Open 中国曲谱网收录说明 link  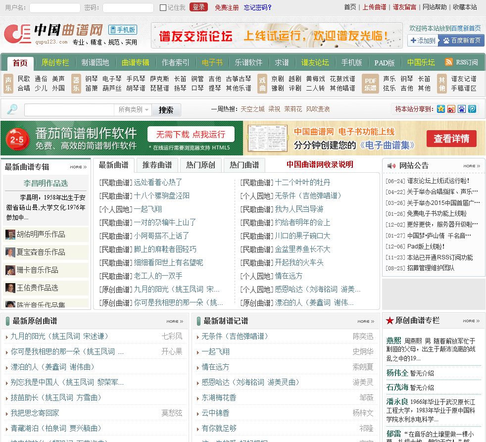(320, 165)
